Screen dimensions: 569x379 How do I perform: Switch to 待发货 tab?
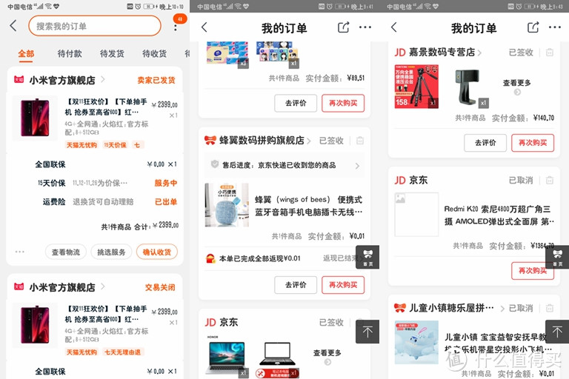(x=112, y=54)
